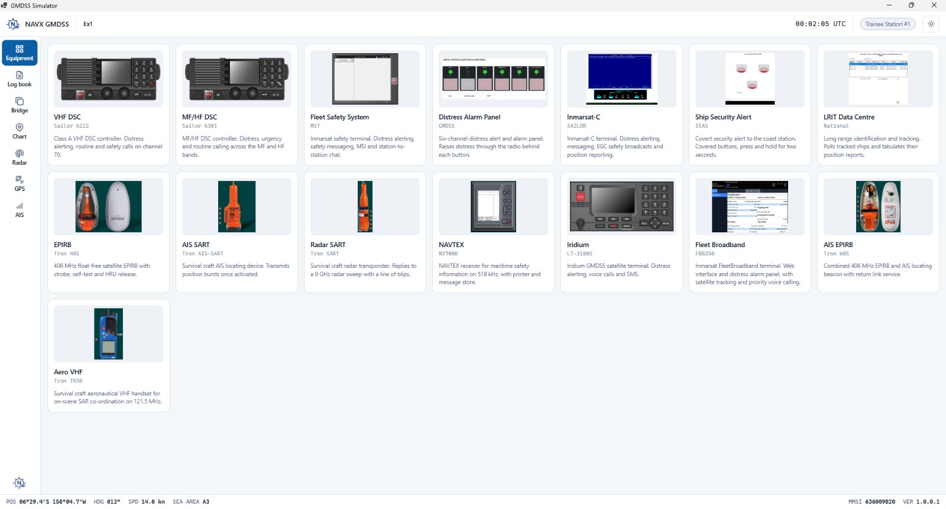Click the VHF DSC card title

coord(67,117)
